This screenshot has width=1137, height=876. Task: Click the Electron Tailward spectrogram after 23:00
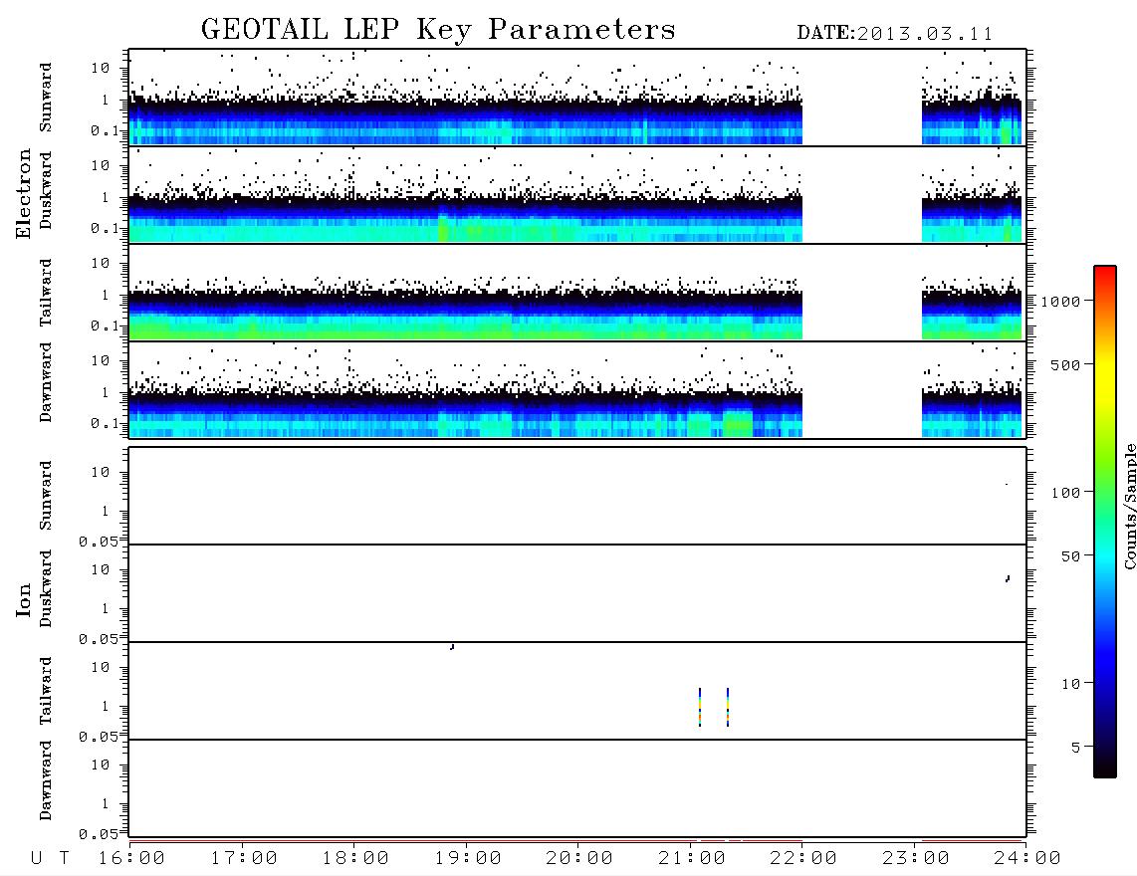[972, 314]
